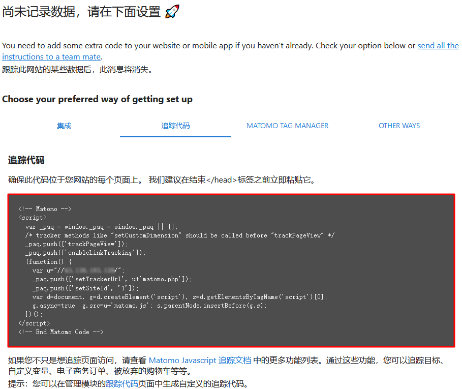
Task: Select the 追踪代码 tab
Action: (175, 126)
